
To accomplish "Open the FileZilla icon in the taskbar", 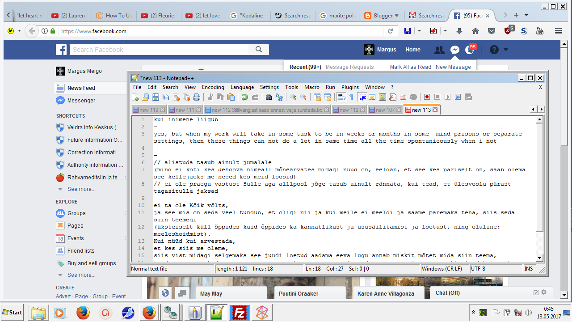I will point(240,312).
